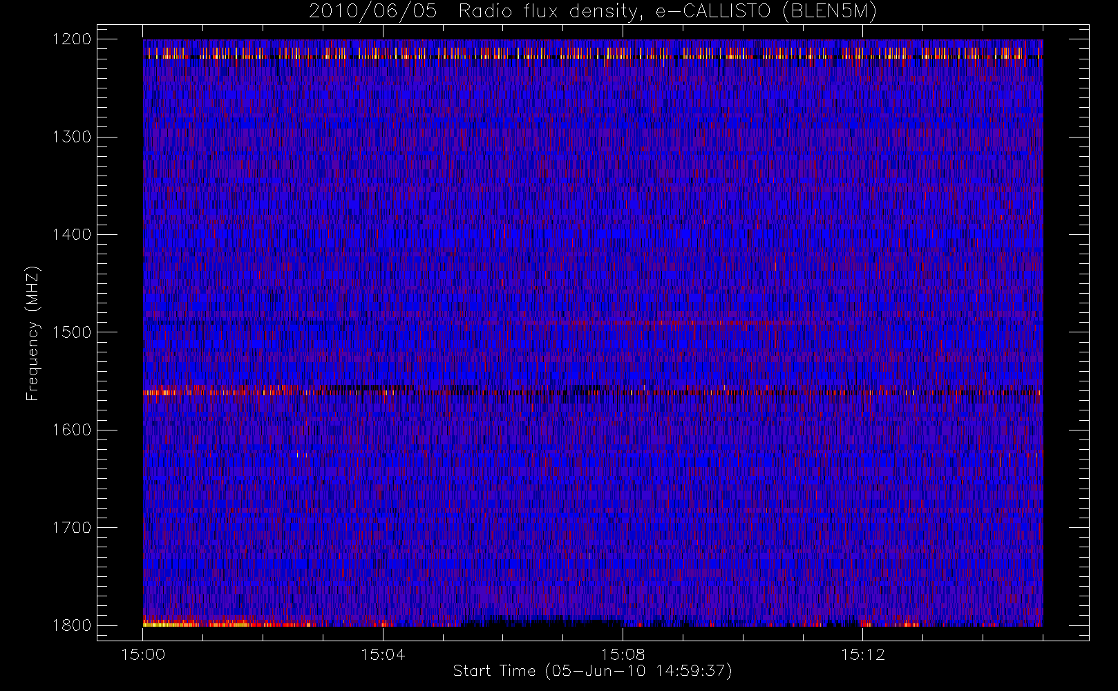Click the 'Frequency (MHZ)' axis title
Image resolution: width=1118 pixels, height=691 pixels.
coord(32,333)
